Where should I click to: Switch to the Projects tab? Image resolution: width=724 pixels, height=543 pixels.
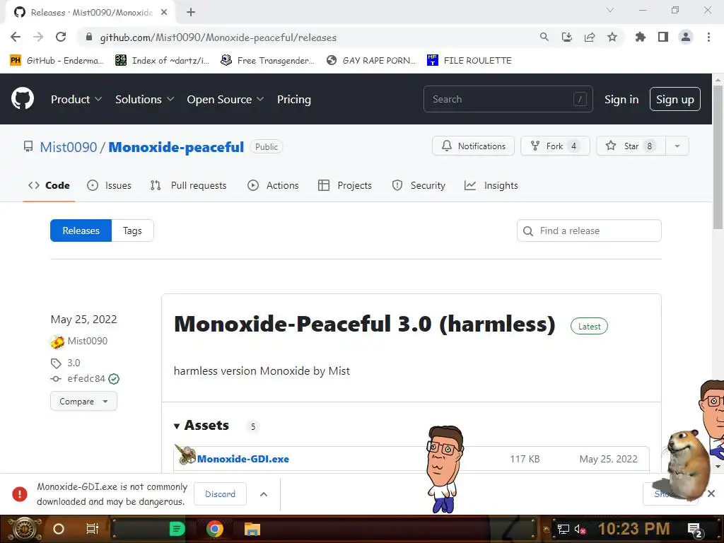click(x=345, y=185)
